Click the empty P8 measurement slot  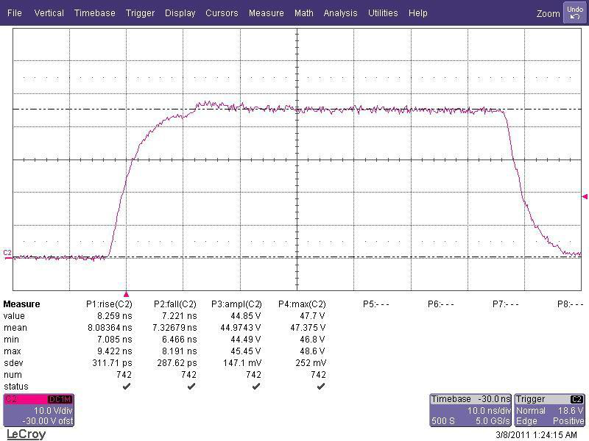pos(570,304)
